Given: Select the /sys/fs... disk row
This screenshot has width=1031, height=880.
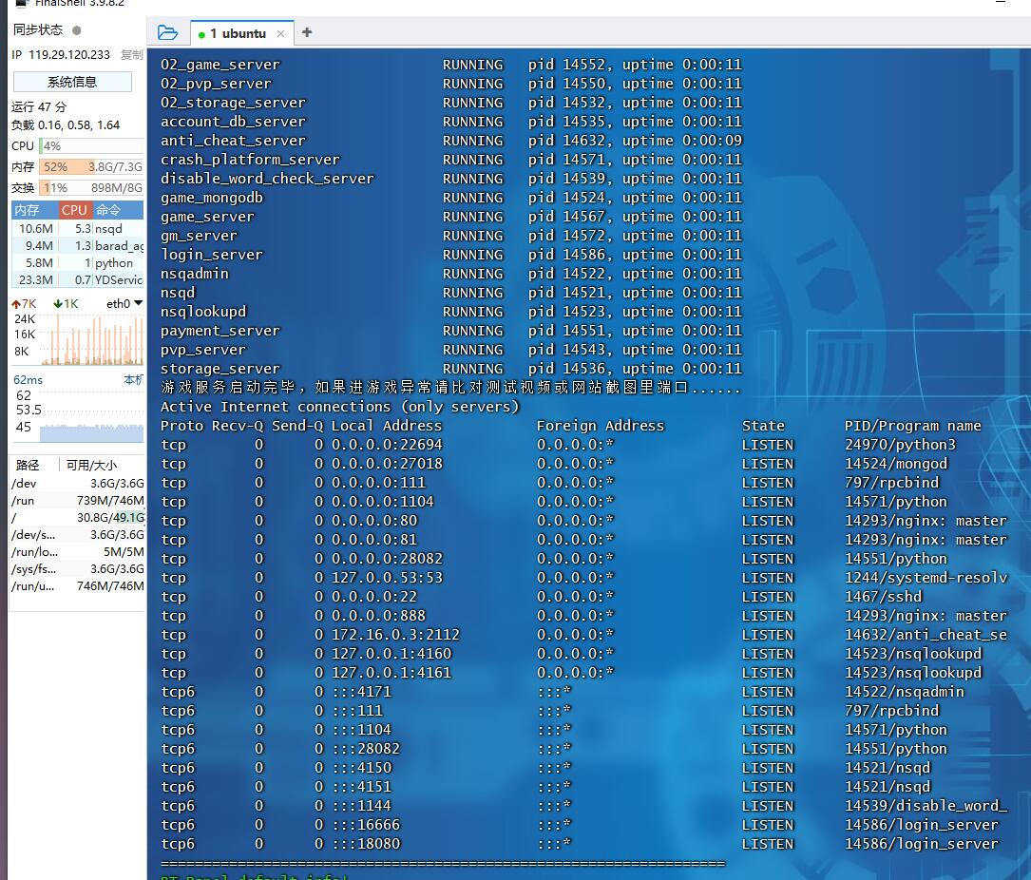Looking at the screenshot, I should pos(78,569).
